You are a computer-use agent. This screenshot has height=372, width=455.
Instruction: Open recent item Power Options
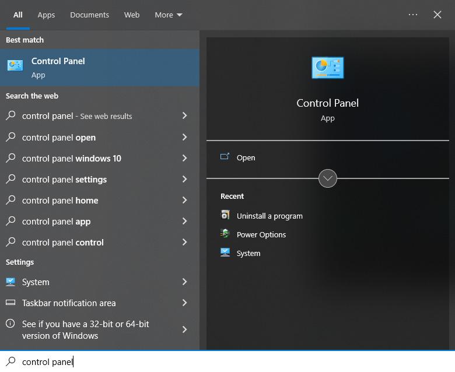tap(261, 234)
